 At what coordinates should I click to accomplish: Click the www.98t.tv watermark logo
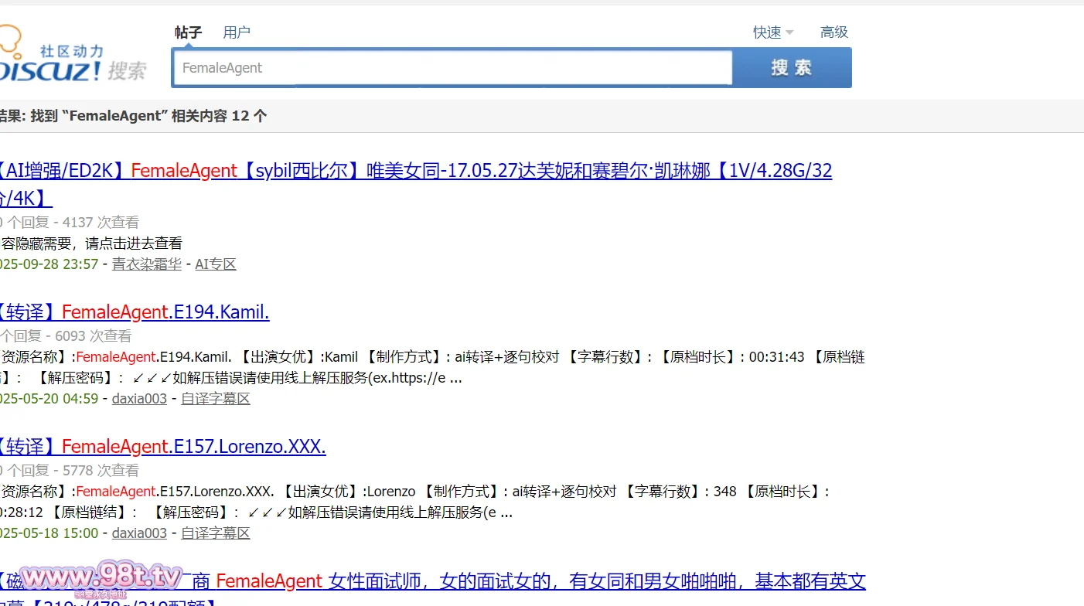tap(101, 578)
